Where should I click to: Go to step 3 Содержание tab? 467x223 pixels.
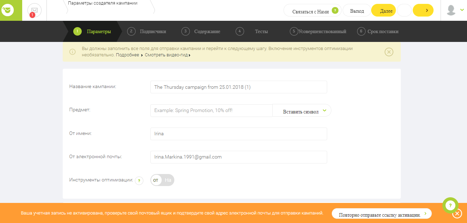click(201, 31)
